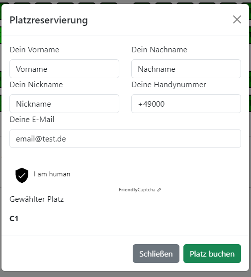Click the Handynummer field showing +49000
This screenshot has height=277, width=251.
(186, 104)
